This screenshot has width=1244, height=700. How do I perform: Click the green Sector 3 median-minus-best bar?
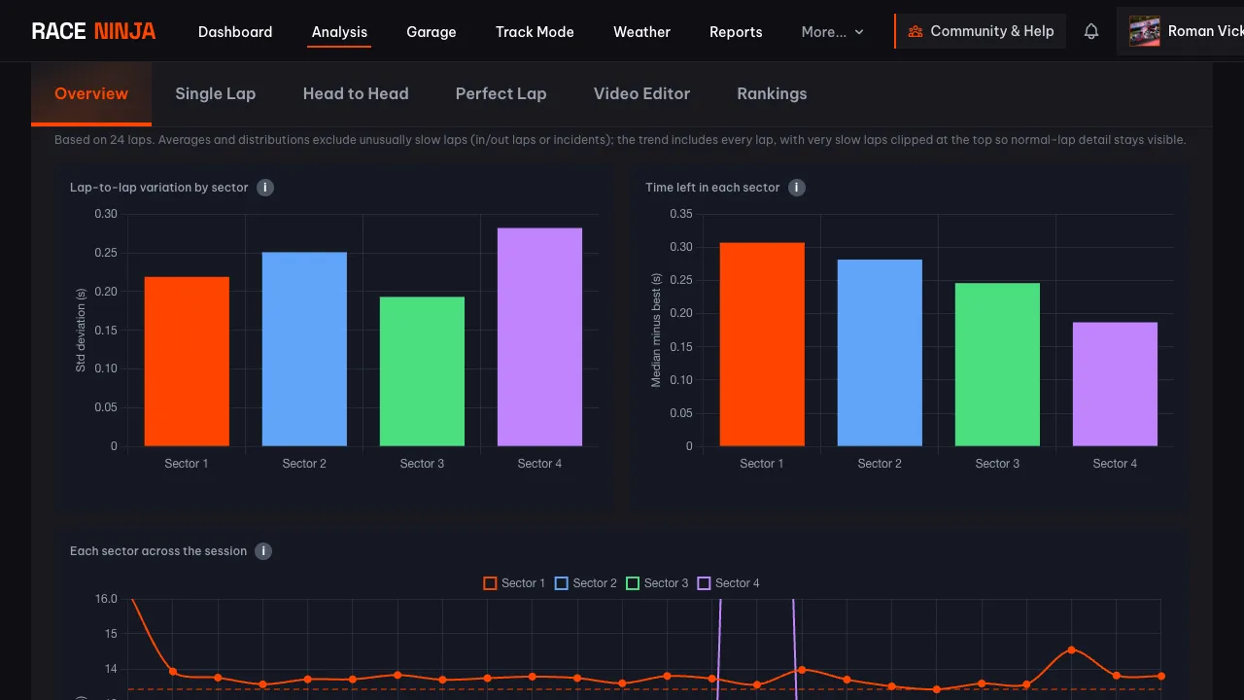click(997, 365)
